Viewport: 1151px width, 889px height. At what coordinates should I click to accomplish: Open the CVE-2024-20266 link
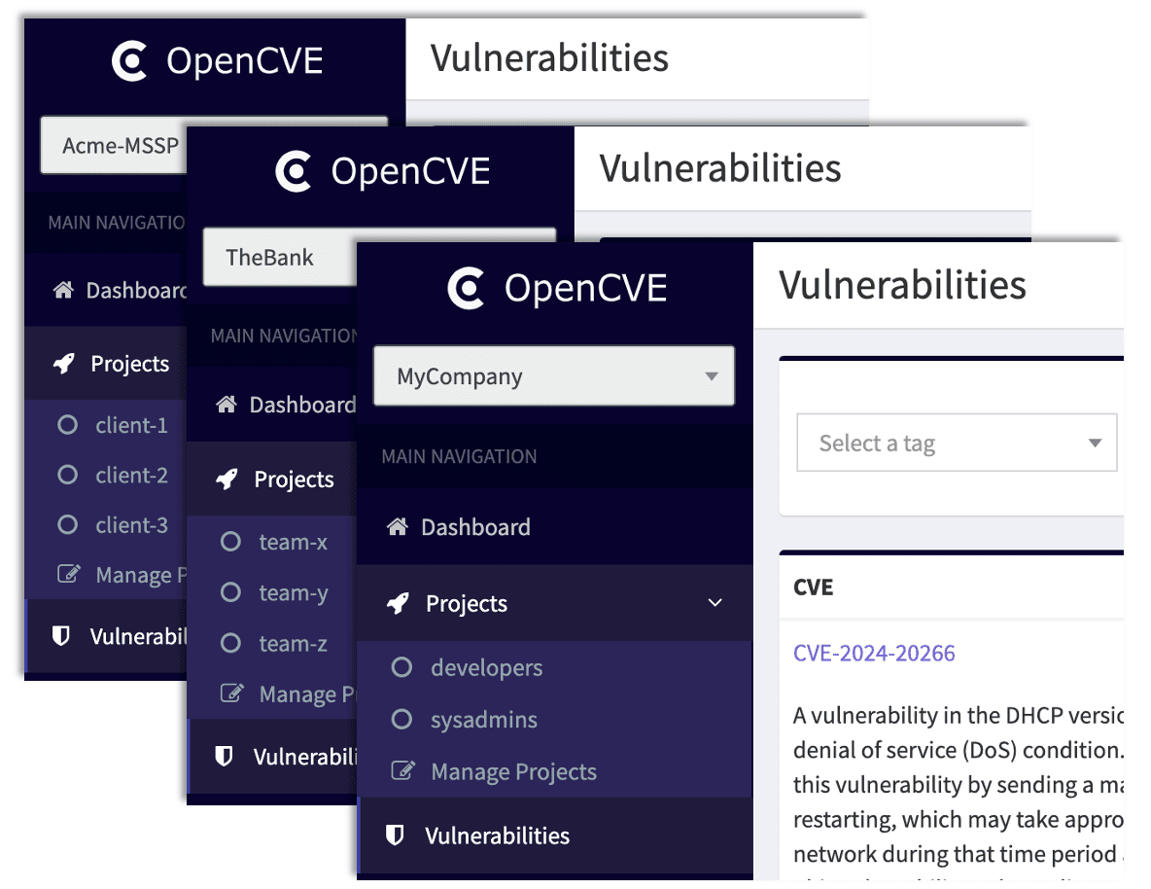(x=873, y=653)
